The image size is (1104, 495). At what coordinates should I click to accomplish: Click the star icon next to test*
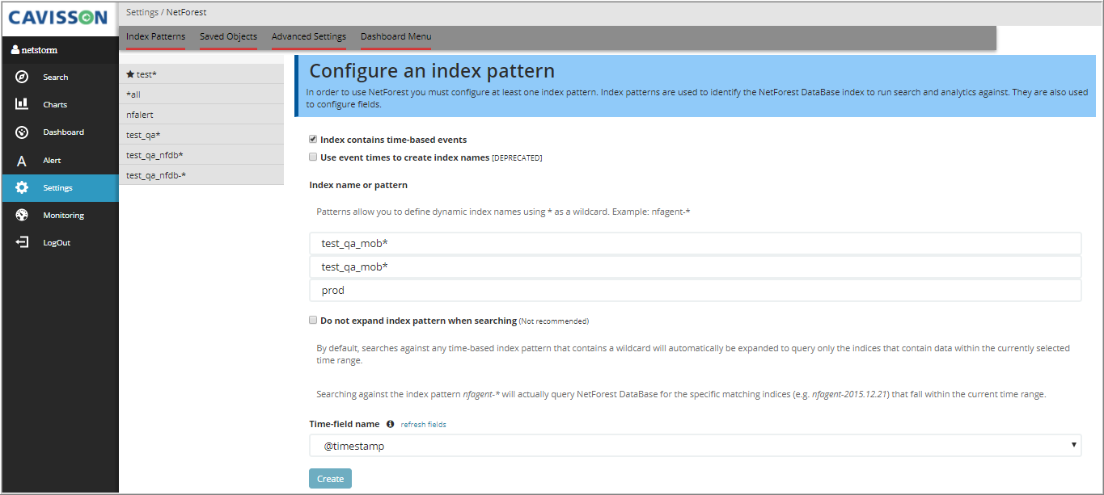pos(130,74)
